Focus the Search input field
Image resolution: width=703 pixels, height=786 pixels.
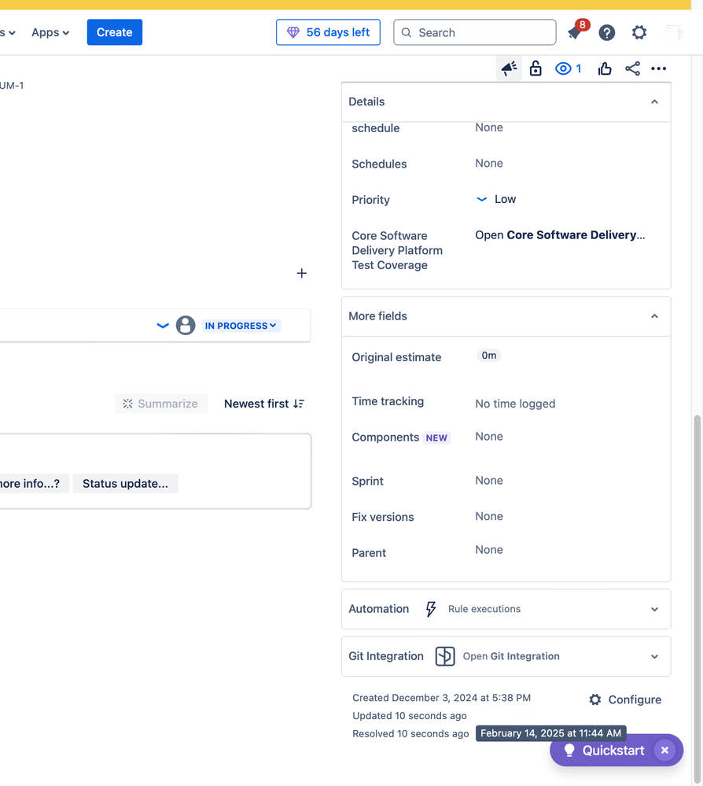point(475,32)
